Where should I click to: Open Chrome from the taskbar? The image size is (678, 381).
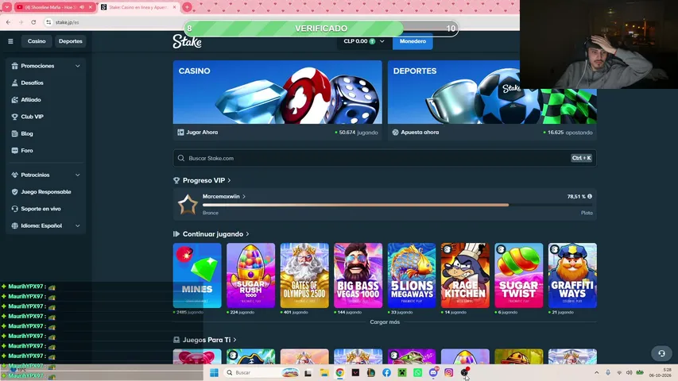(340, 372)
